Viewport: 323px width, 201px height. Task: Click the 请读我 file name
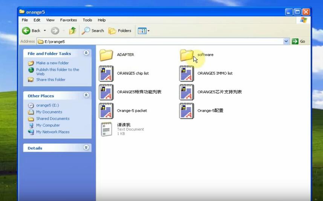tap(124, 125)
